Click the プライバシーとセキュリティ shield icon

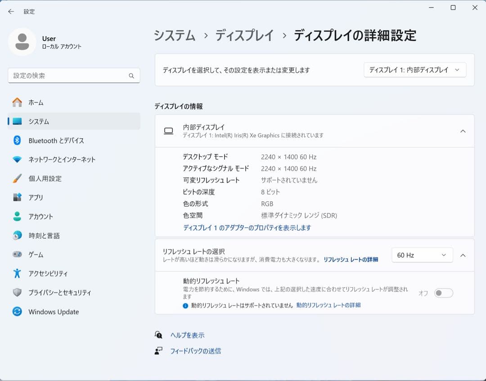coord(17,292)
